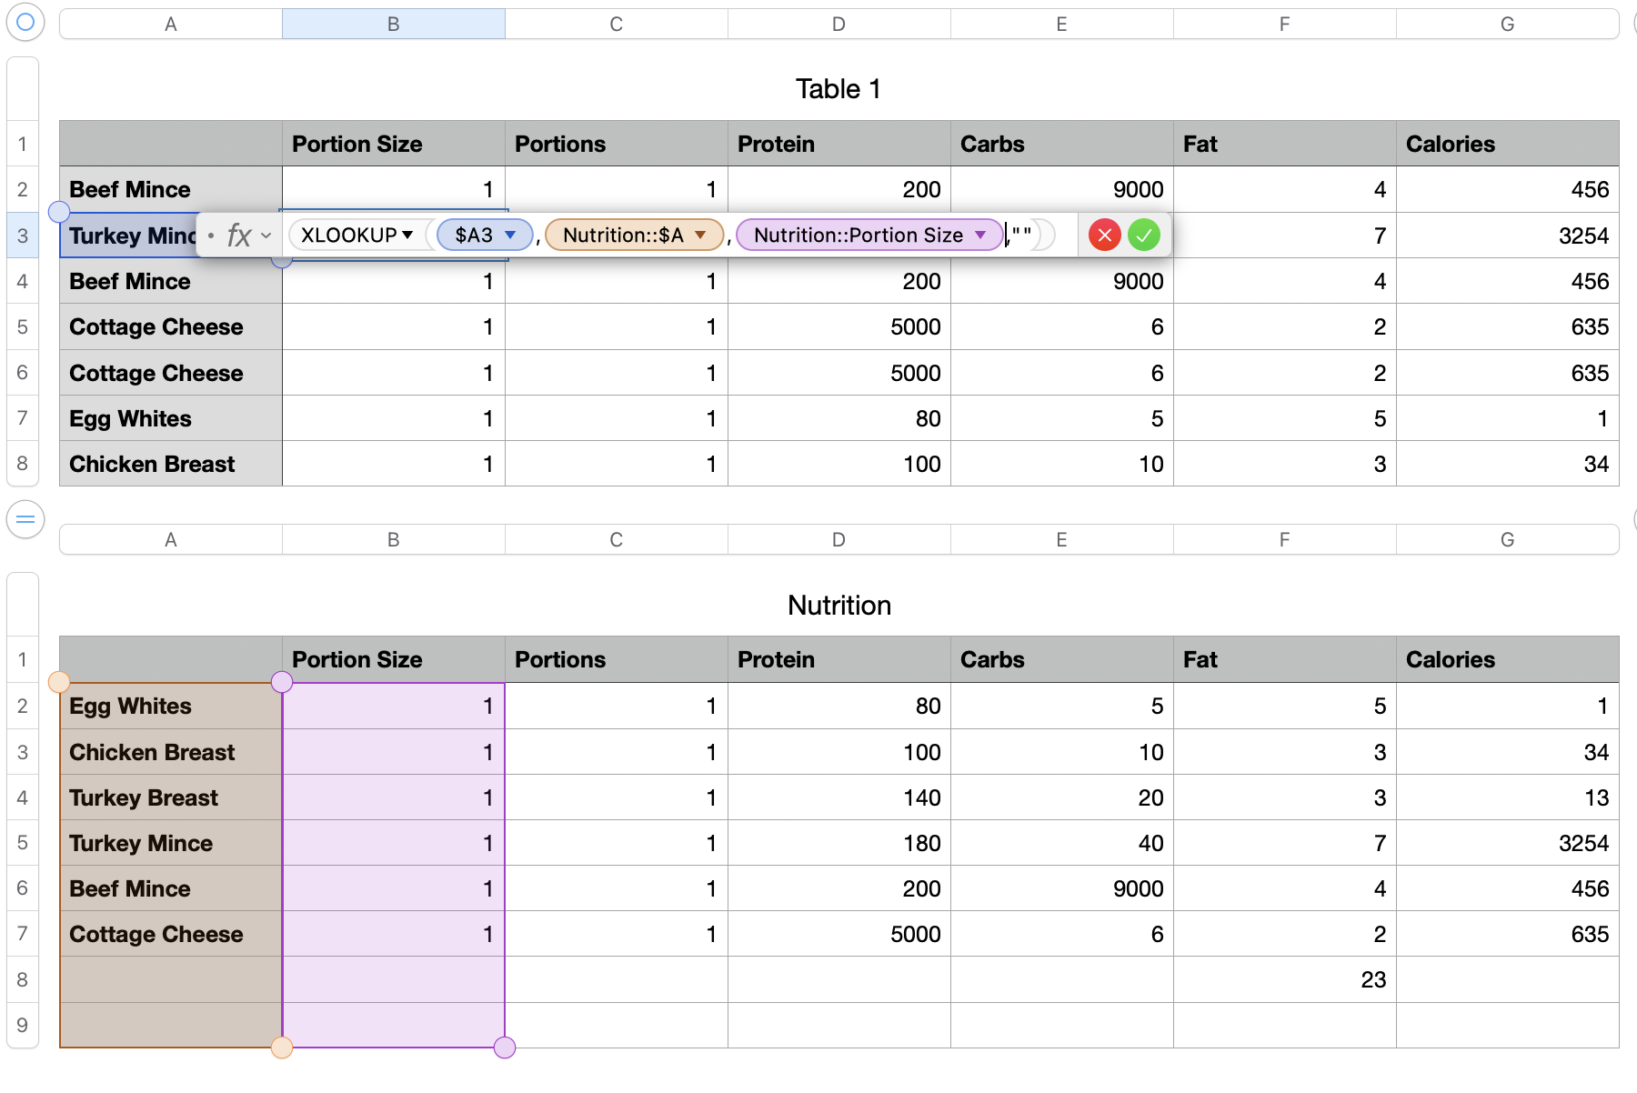Screen dimensions: 1637x1093
Task: Click the "Nutrition" table title
Action: pyautogui.click(x=839, y=606)
